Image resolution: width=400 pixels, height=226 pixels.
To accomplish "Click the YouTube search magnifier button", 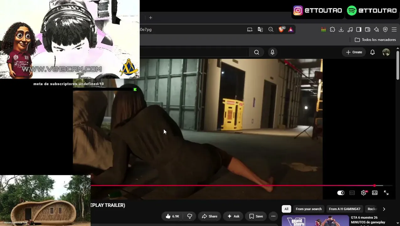I will pos(257,52).
